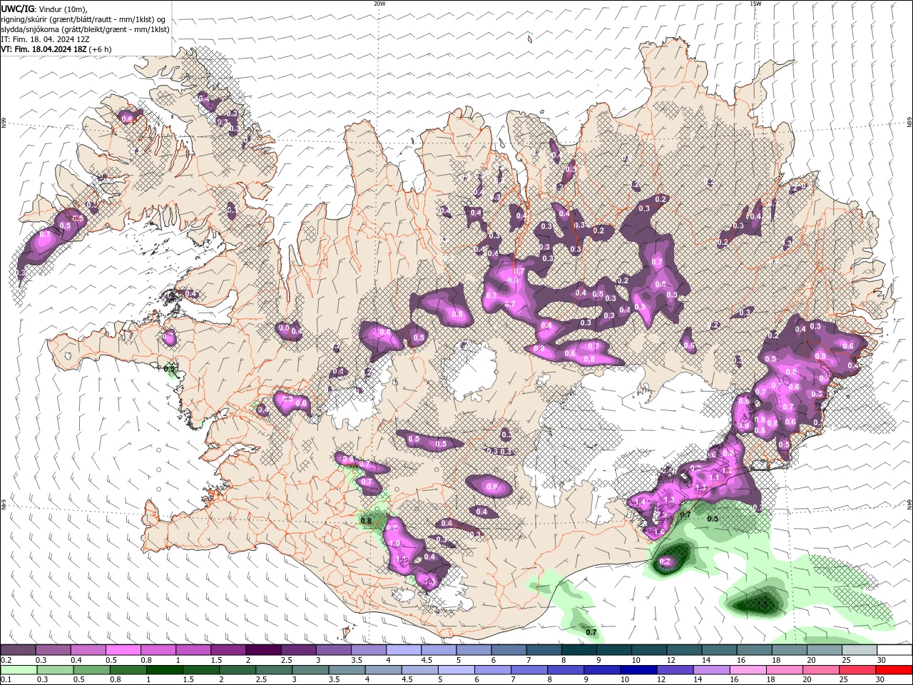The image size is (913, 685).
Task: Click the white 30 swatch in upper legend
Action: 895,649
